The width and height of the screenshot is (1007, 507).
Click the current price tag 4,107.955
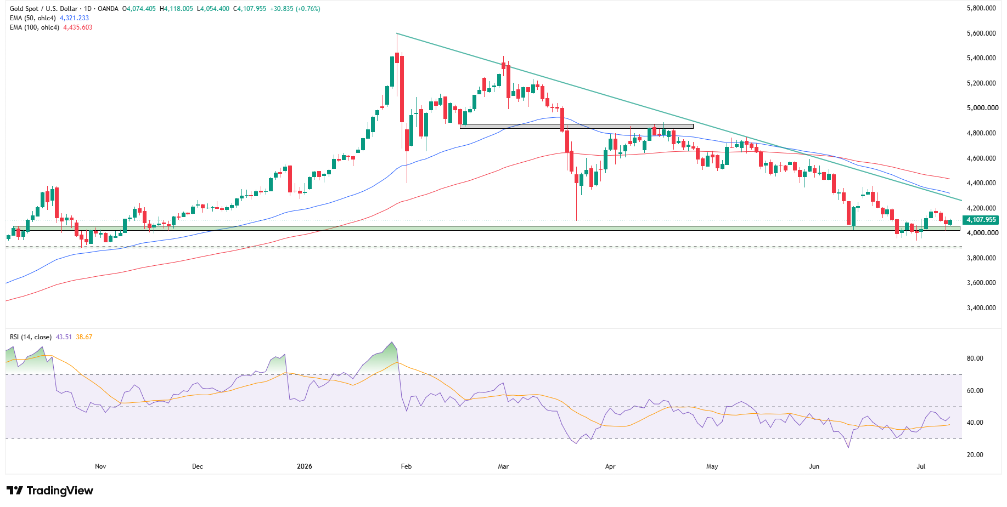[981, 220]
